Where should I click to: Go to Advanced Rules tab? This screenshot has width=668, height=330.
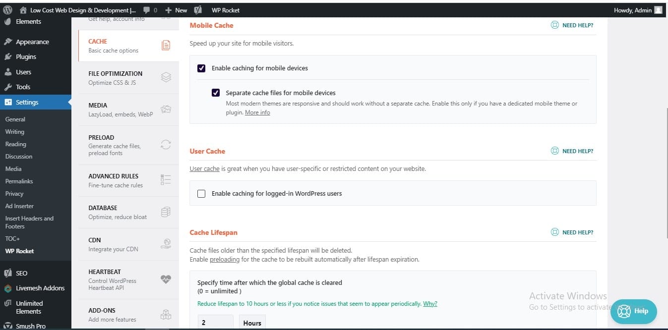[128, 180]
